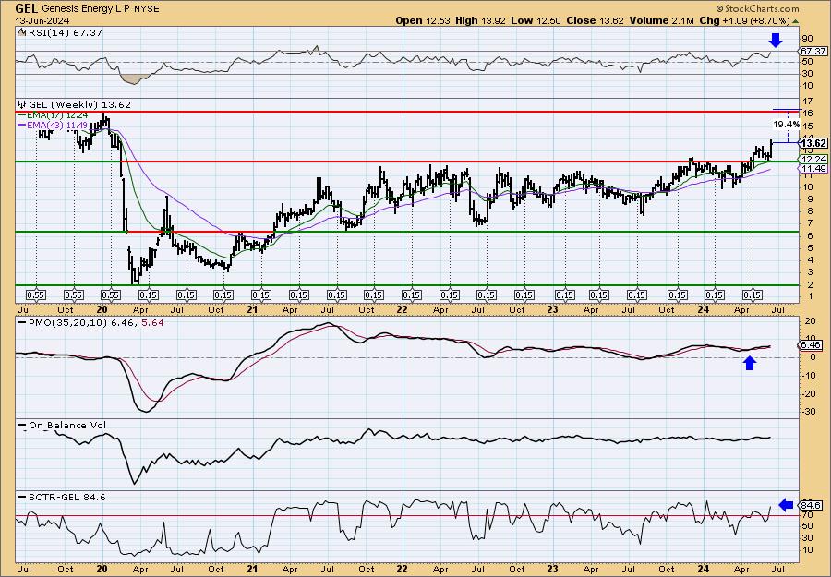This screenshot has width=831, height=577.
Task: Click the last 0.15 dividend marker near Apr 2024
Action: point(752,295)
